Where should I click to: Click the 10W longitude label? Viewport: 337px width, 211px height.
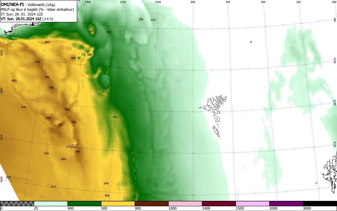[158, 2]
